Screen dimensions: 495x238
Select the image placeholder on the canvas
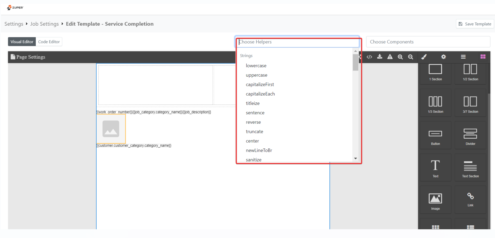click(x=111, y=129)
